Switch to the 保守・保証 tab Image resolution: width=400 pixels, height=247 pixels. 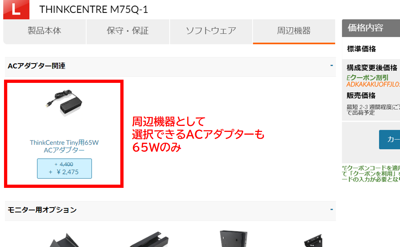(128, 31)
